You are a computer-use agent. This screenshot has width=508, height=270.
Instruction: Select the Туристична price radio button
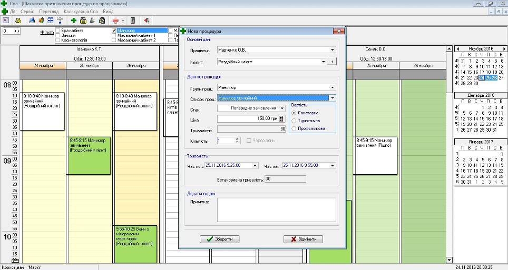[x=294, y=121]
